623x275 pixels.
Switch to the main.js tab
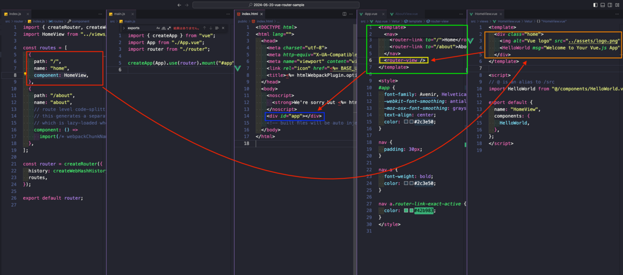click(120, 13)
